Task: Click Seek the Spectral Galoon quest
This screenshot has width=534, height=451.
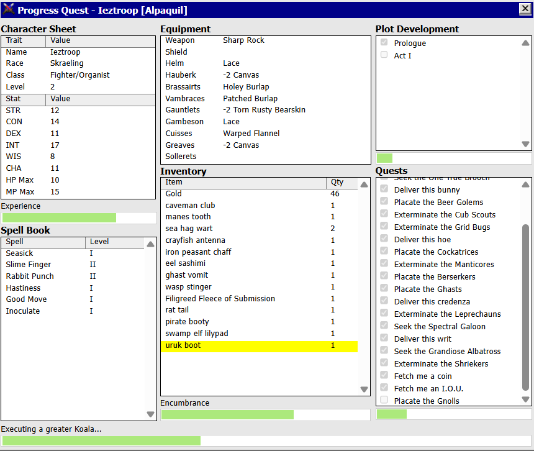Action: 440,327
